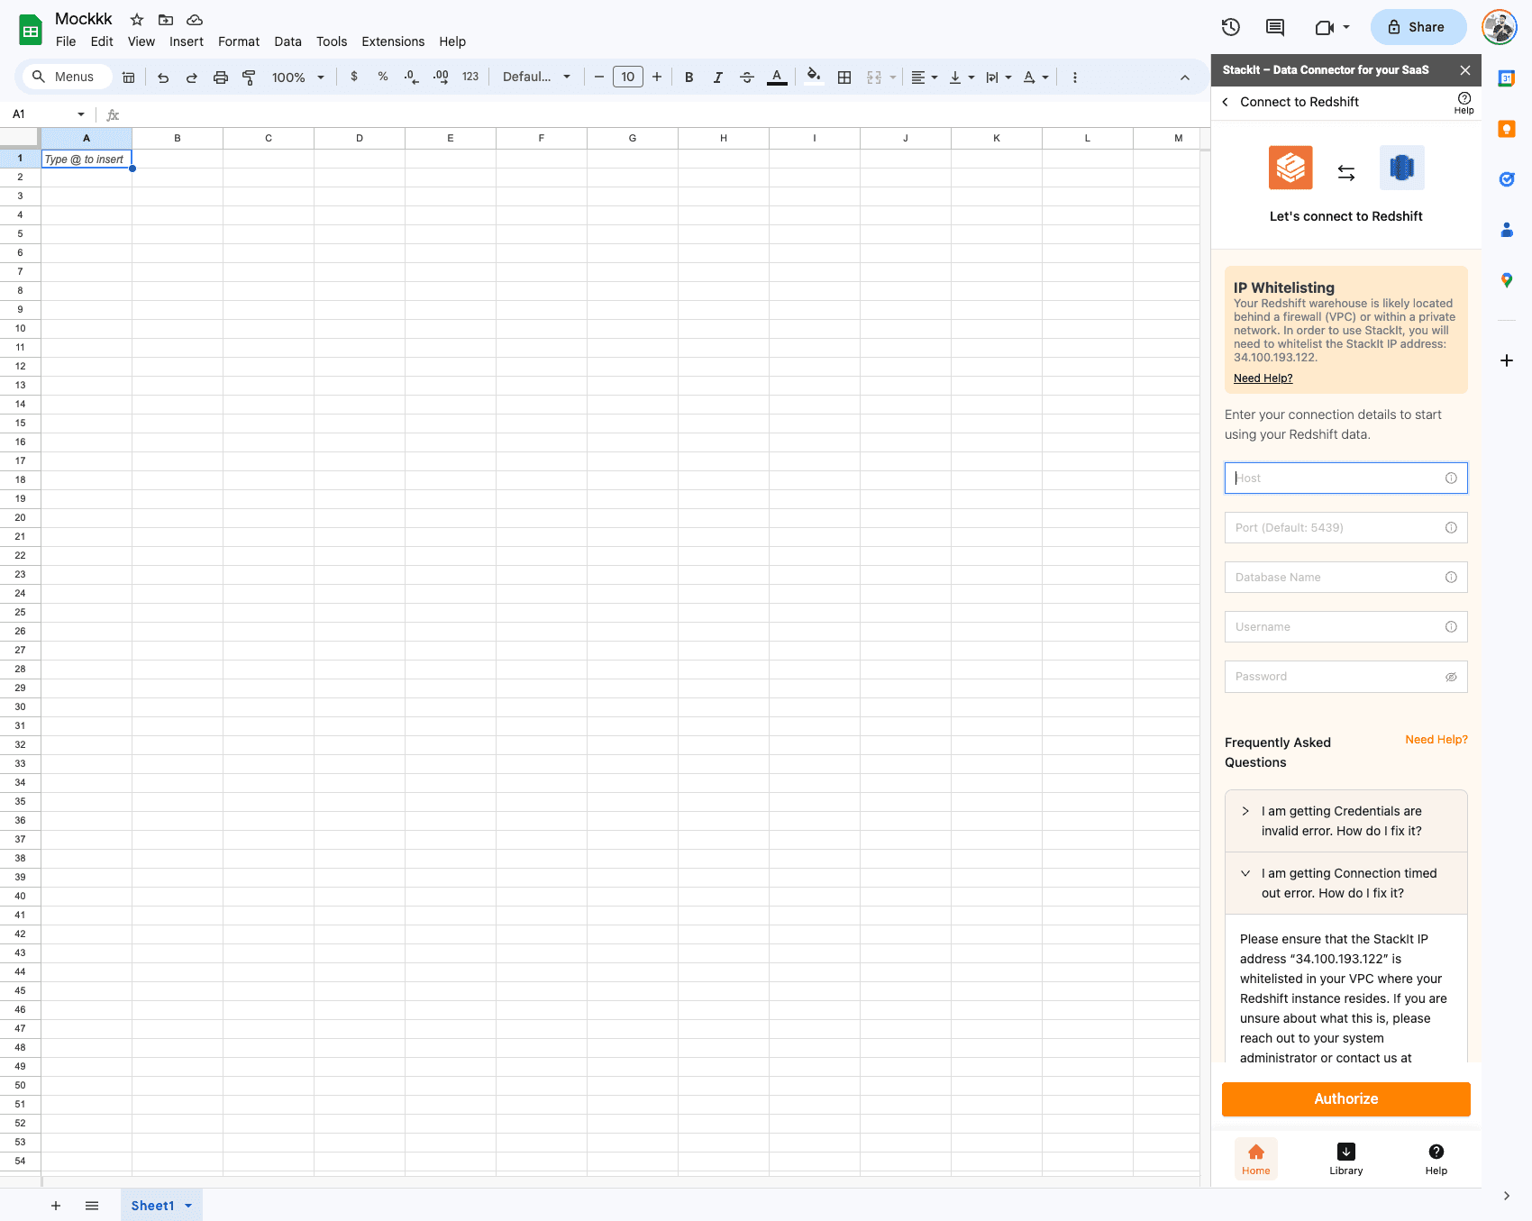Collapse the toolbar with chevron-up
The image size is (1532, 1221).
tap(1185, 77)
